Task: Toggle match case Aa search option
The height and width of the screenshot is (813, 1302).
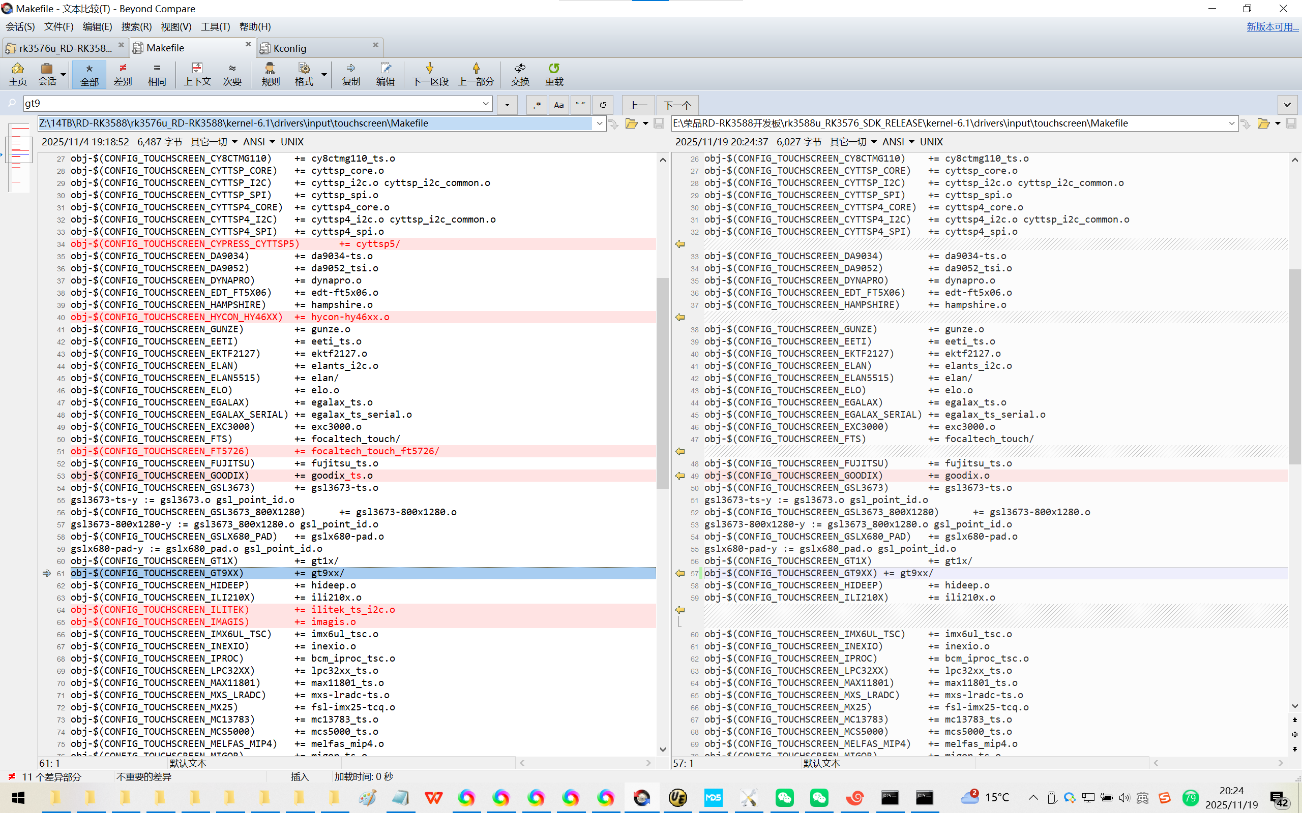Action: click(x=558, y=105)
